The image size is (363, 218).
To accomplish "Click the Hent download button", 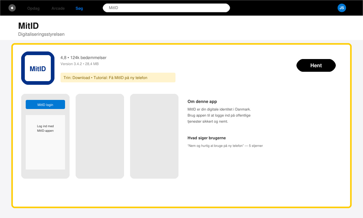I will [316, 65].
